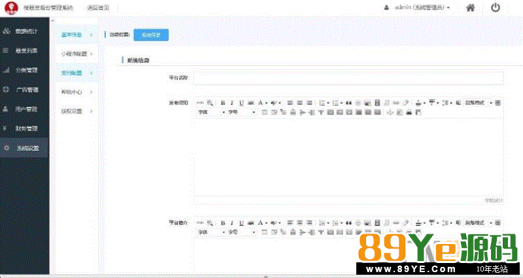Open 系统设置 in the sidebar
This screenshot has width=523, height=278.
pyautogui.click(x=25, y=148)
